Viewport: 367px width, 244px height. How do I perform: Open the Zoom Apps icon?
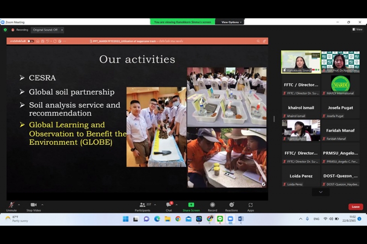pyautogui.click(x=250, y=205)
